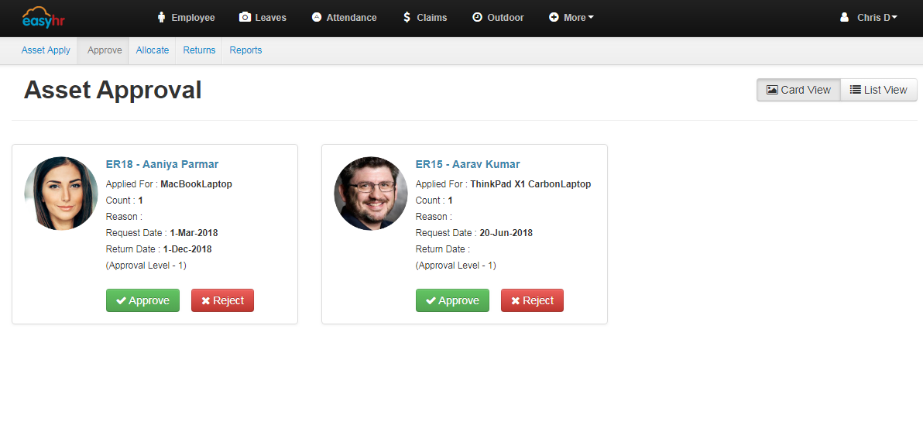The width and height of the screenshot is (923, 425).
Task: Select the Reports tab
Action: click(x=245, y=50)
